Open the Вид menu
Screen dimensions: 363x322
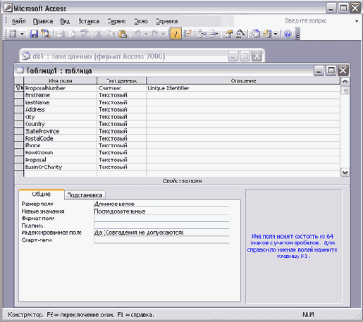click(65, 21)
